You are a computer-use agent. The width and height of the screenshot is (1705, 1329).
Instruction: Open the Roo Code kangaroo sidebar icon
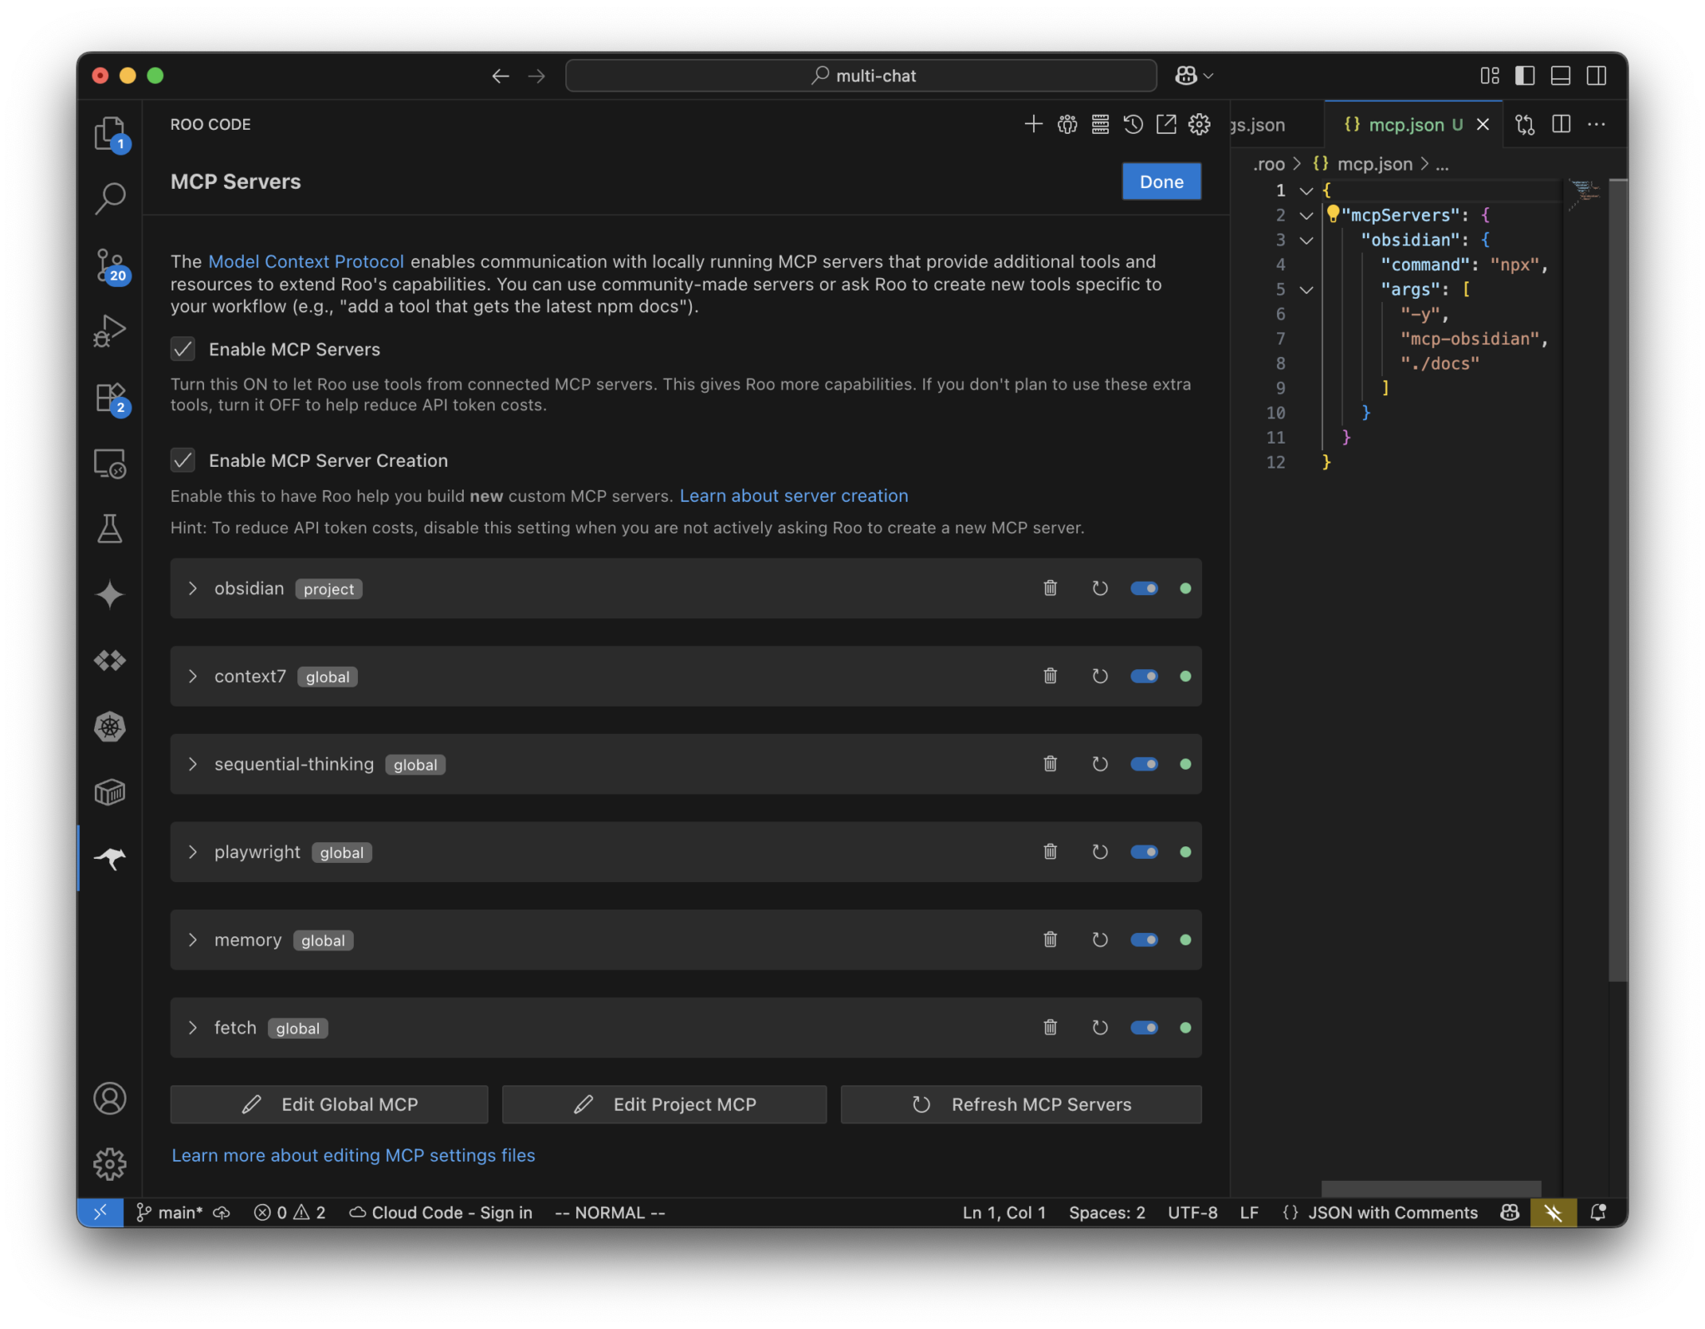pos(111,858)
